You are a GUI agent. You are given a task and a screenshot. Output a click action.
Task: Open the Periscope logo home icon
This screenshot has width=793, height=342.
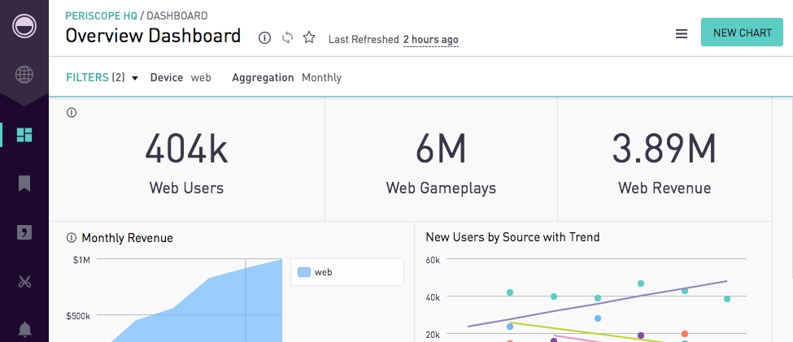click(x=24, y=26)
